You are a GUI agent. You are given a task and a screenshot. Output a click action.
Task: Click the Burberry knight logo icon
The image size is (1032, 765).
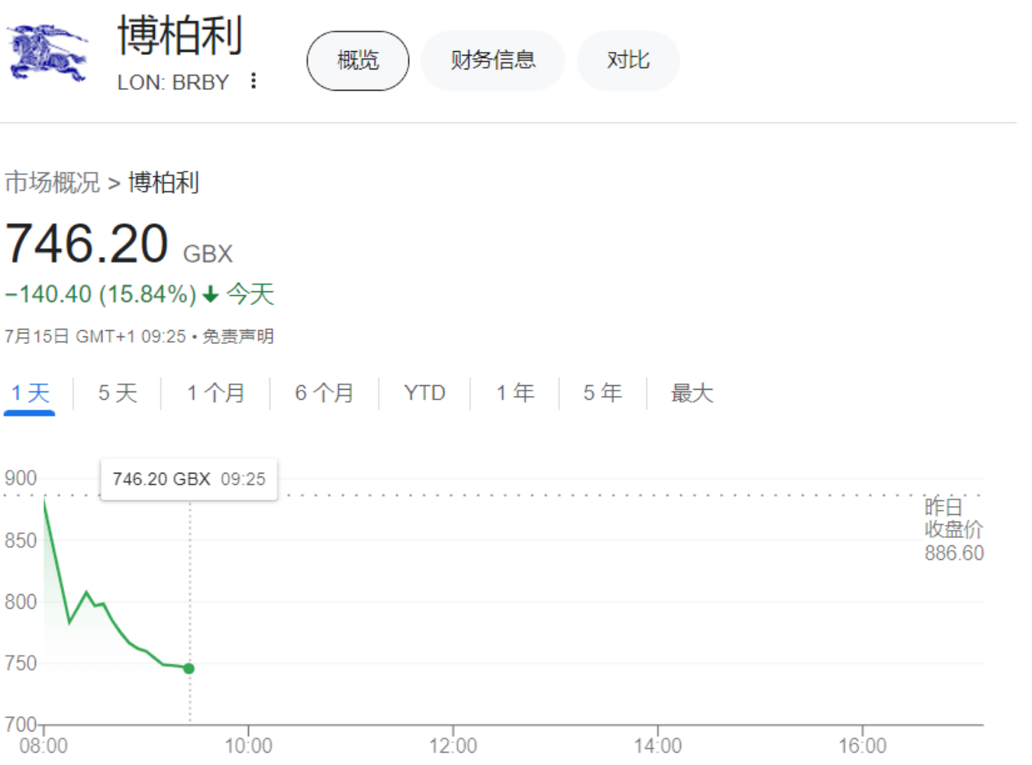(47, 53)
